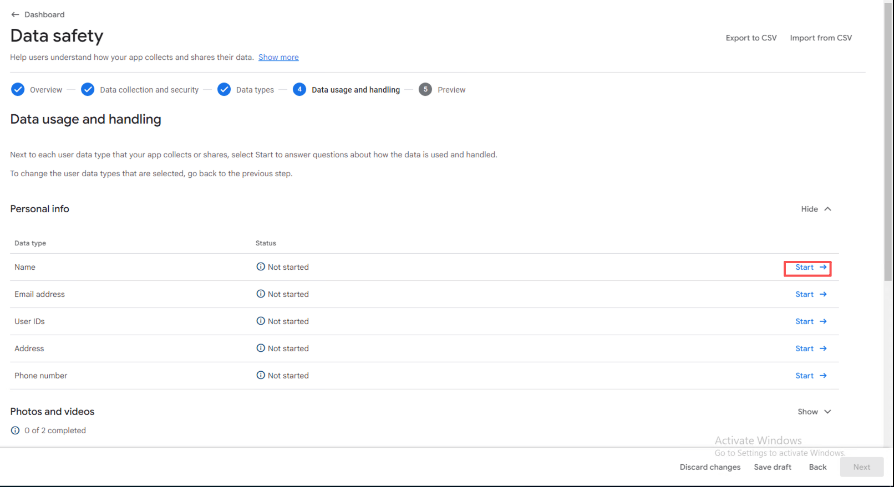Start the User IDs data type
The image size is (894, 487).
pyautogui.click(x=810, y=321)
